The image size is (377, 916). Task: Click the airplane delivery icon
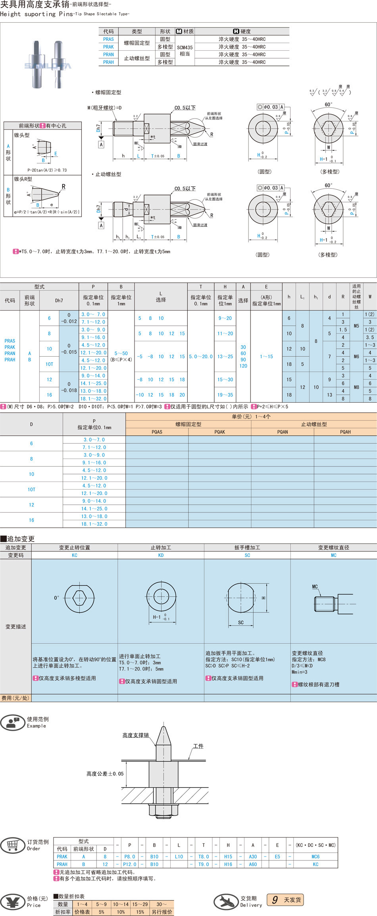[226, 901]
